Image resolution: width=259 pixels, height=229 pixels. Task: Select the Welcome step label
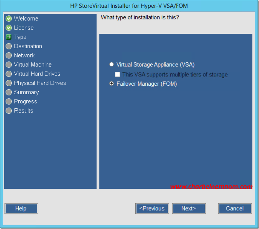(x=26, y=18)
